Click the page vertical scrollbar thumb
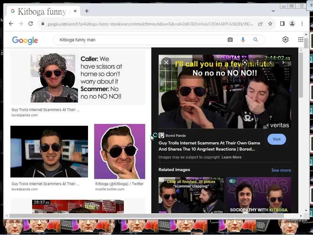This screenshot has width=313, height=235. 306,43
